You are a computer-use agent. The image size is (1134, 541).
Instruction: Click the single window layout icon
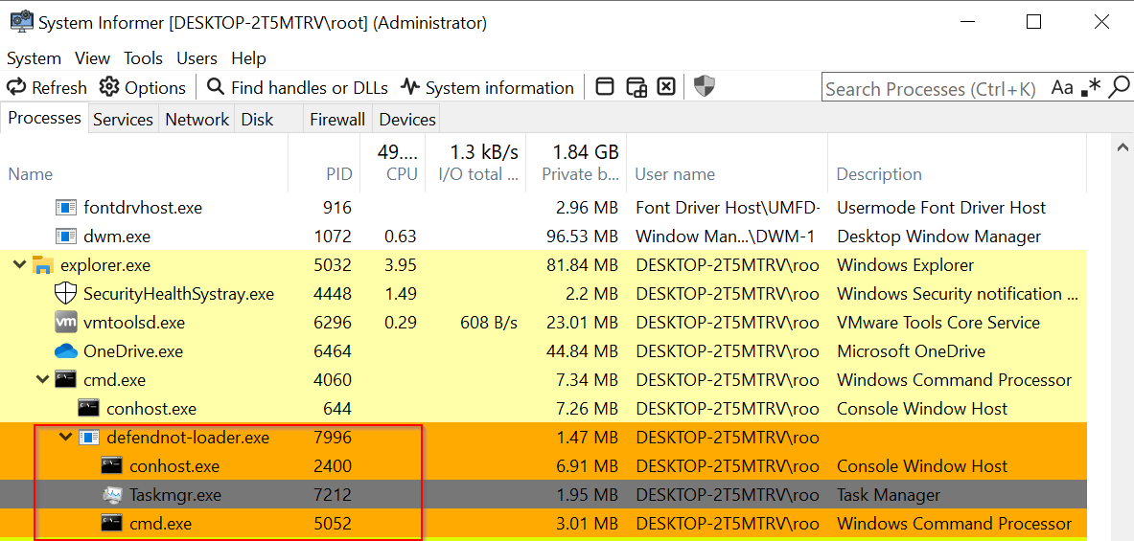605,87
